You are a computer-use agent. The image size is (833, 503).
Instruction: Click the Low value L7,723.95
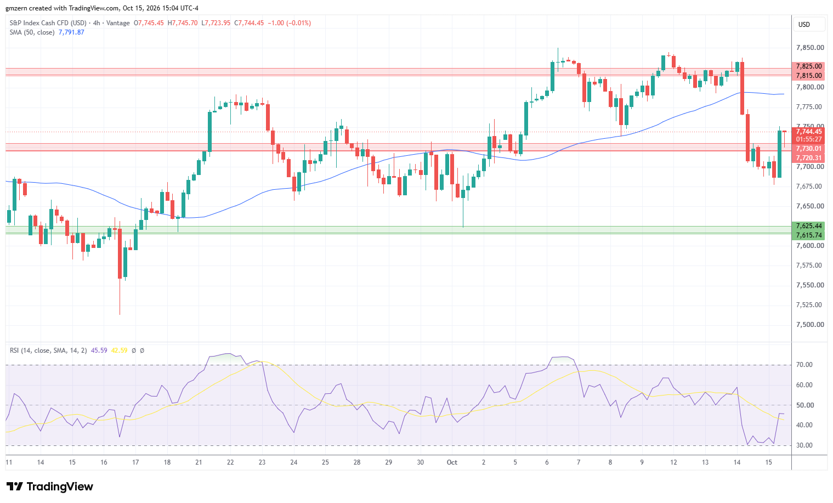tap(216, 23)
